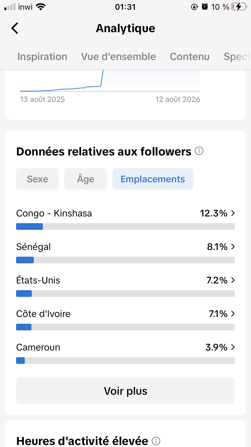The height and width of the screenshot is (447, 251).
Task: Expand Sénégal location chevron
Action: point(233,247)
